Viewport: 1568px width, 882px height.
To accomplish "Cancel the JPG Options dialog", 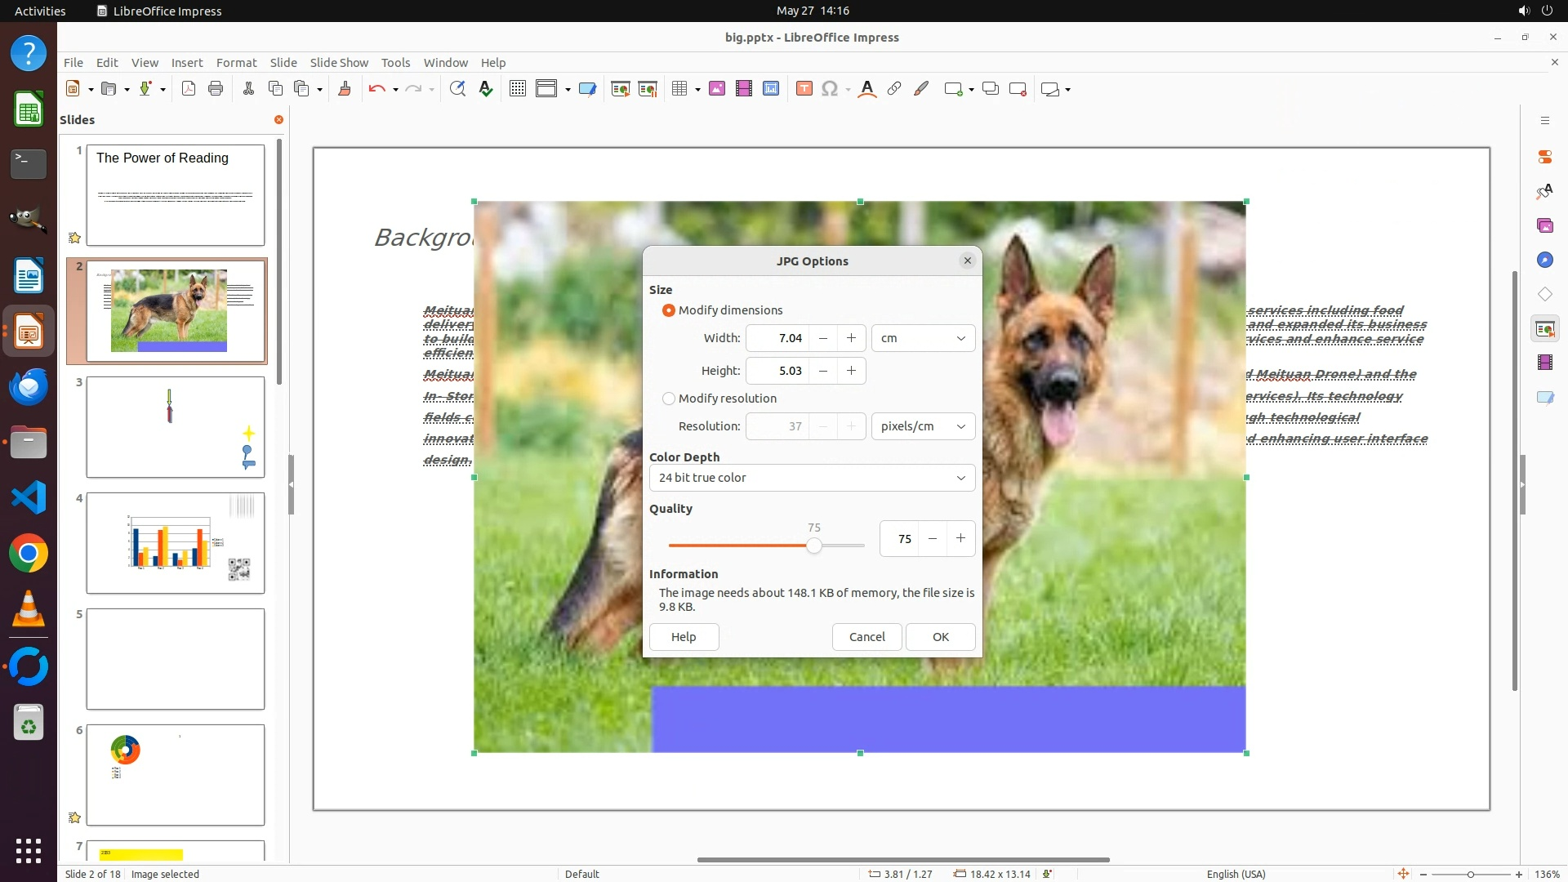I will click(866, 637).
